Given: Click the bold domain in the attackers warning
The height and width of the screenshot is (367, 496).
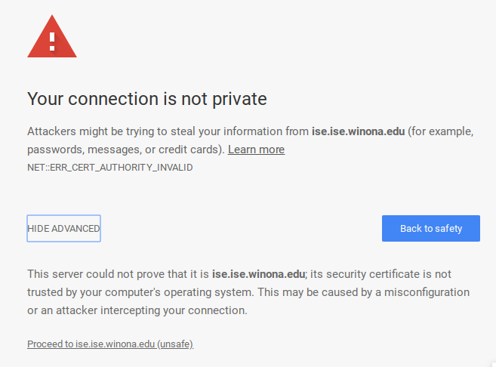Looking at the screenshot, I should point(359,131).
